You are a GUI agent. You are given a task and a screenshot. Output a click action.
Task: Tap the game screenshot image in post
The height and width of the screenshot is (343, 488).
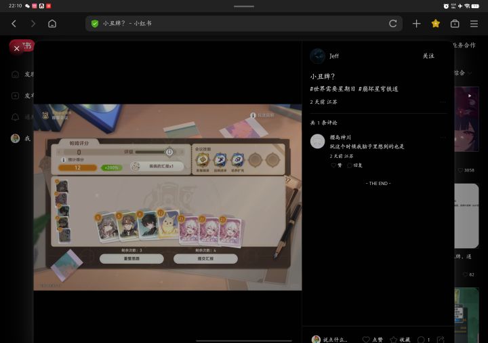[x=168, y=197]
